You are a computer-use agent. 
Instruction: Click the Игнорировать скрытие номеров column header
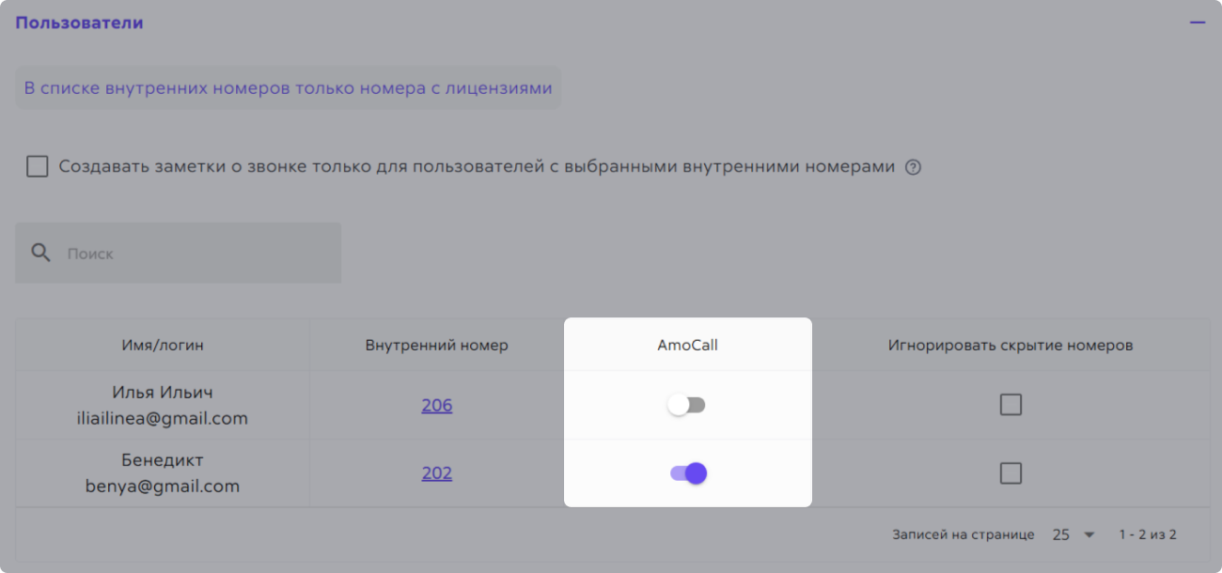coord(1010,345)
